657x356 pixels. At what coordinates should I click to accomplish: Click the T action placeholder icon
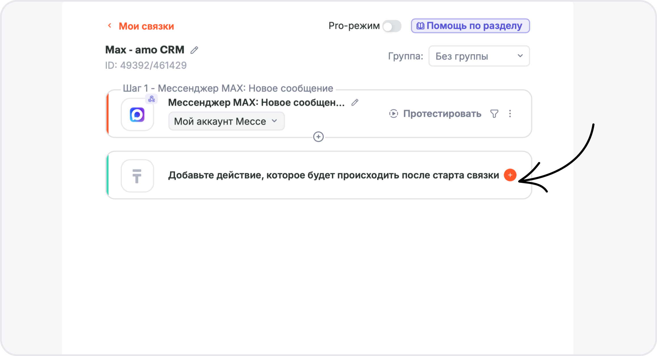137,176
